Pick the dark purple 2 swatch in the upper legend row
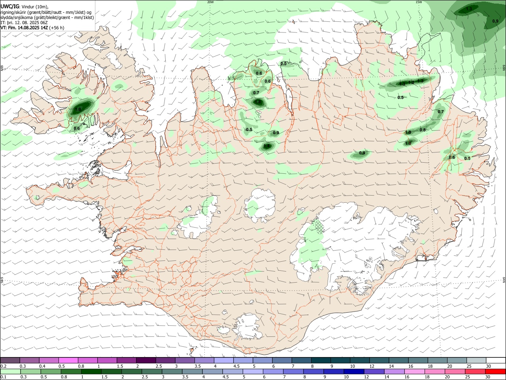This screenshot has height=380, width=506. click(x=145, y=360)
